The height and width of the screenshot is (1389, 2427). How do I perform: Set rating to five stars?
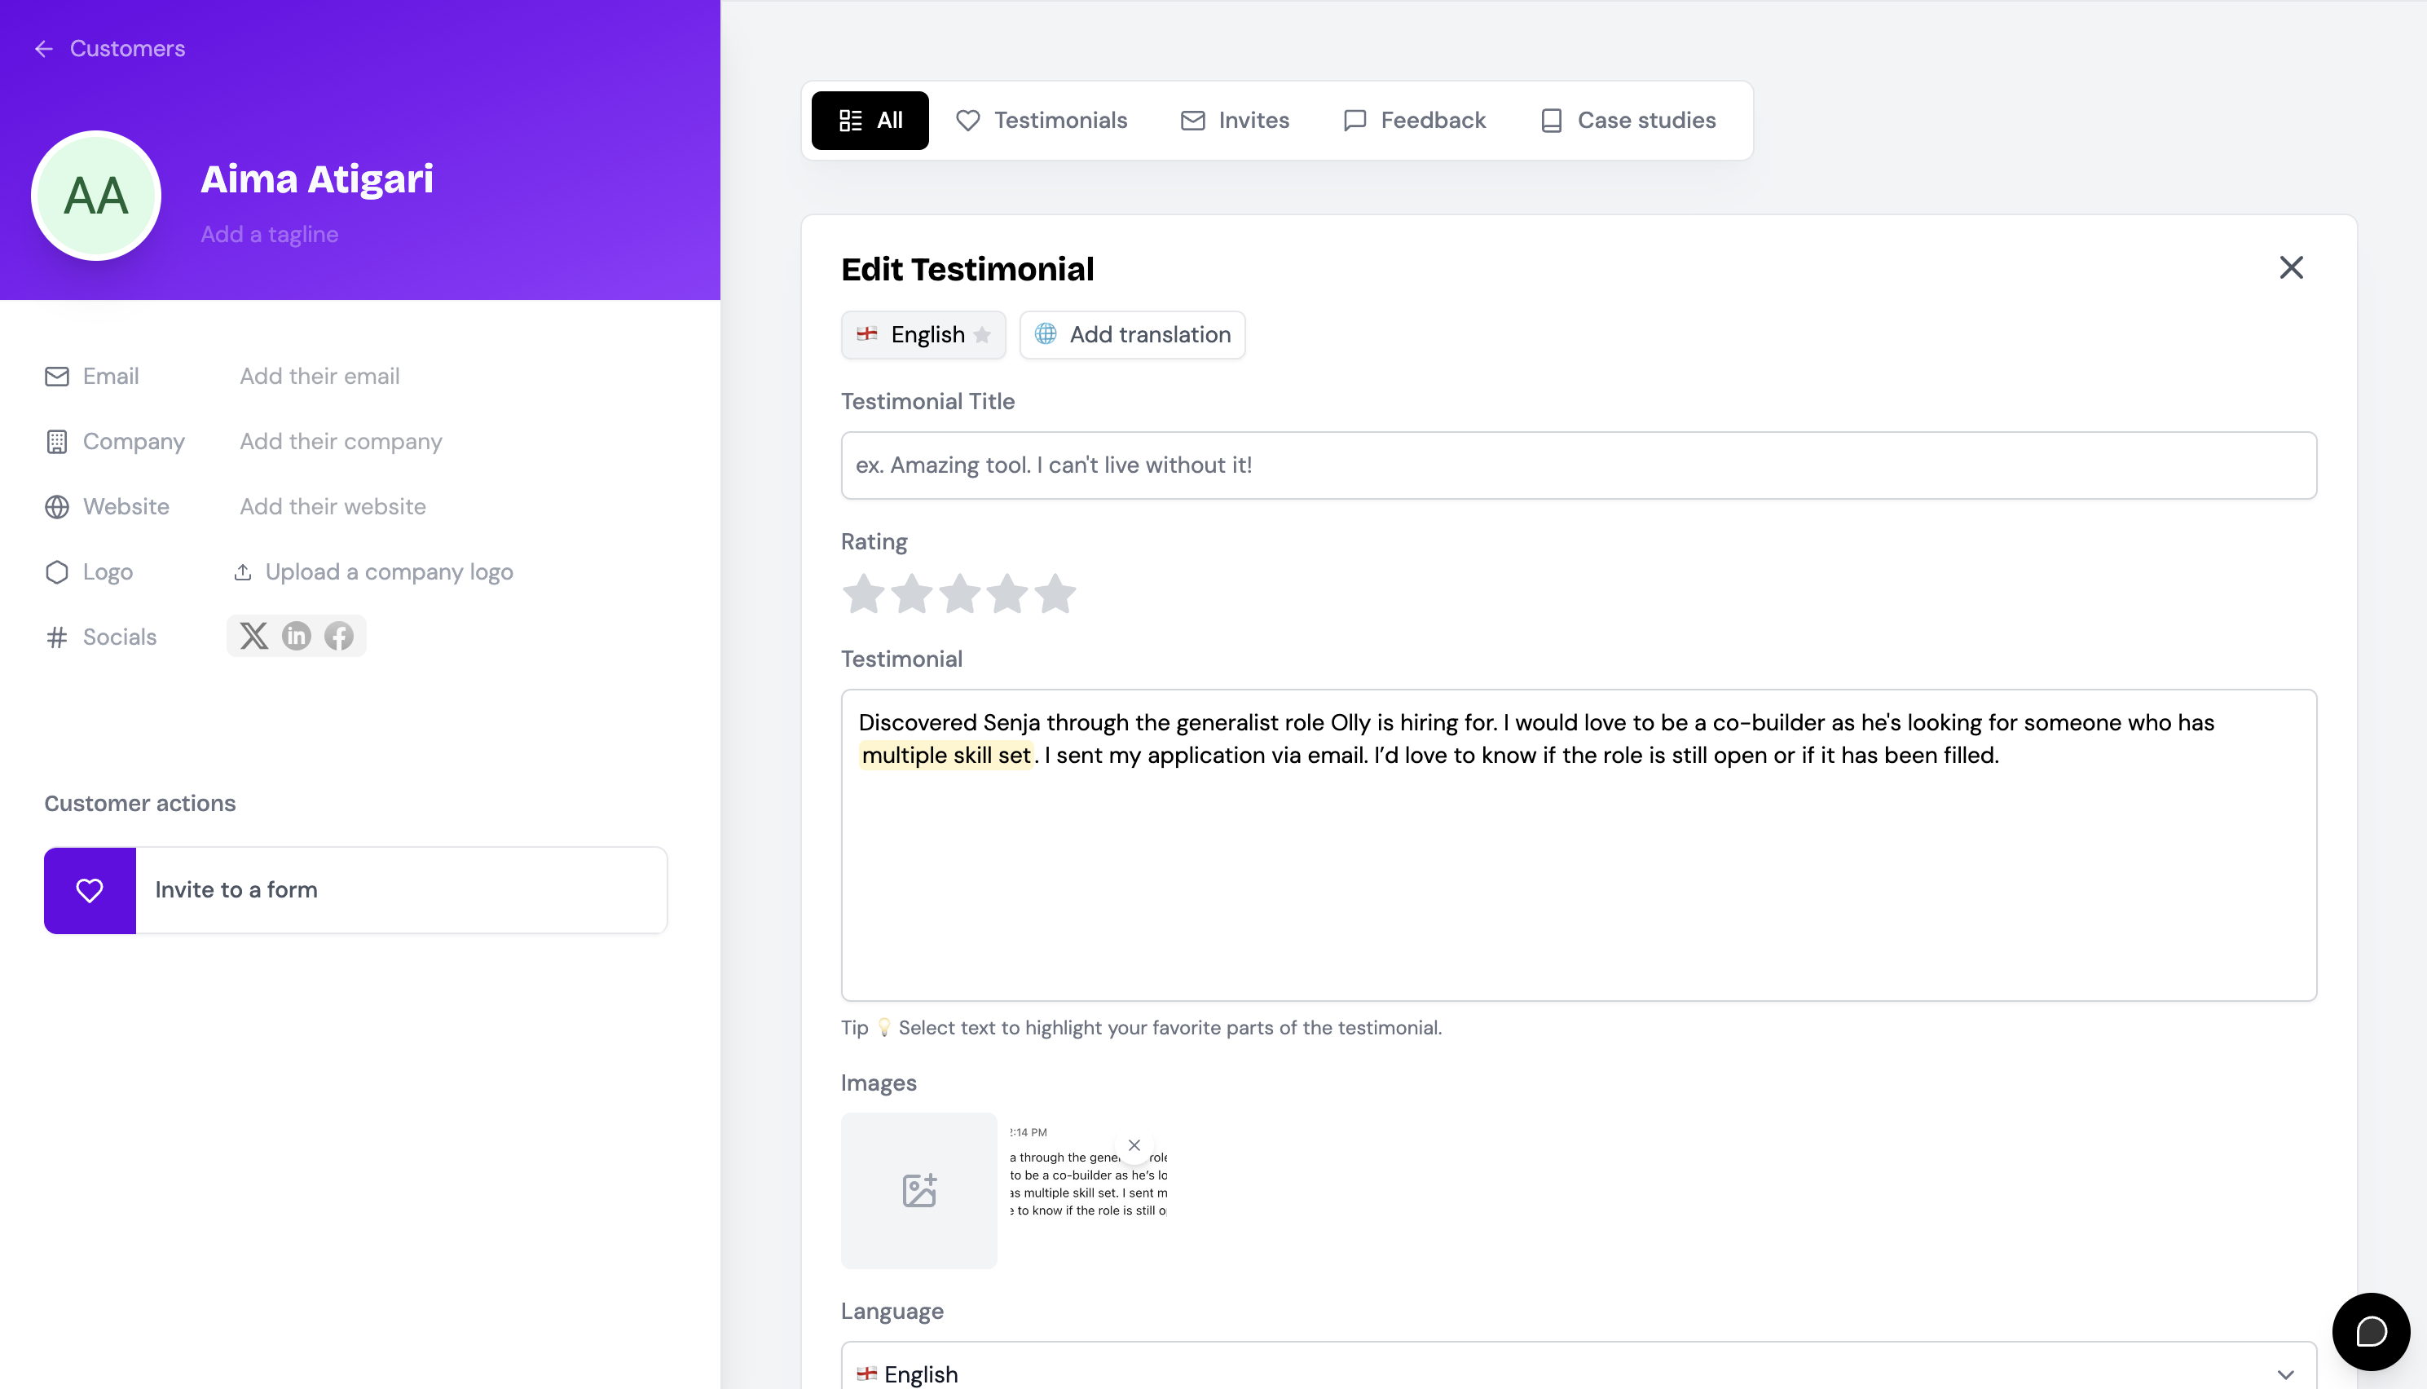point(1055,593)
